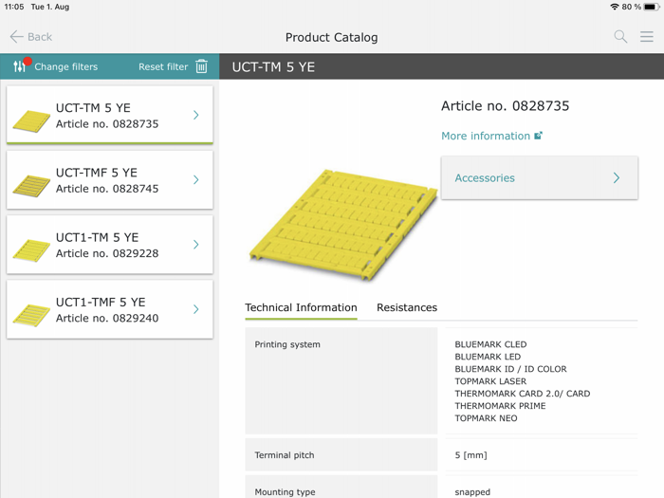Screen dimensions: 664x498
Task: Open search with the magnifier icon
Action: (x=620, y=37)
